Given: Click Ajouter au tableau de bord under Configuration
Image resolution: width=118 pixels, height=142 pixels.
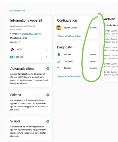Looking at the screenshot, I should pos(69,36).
